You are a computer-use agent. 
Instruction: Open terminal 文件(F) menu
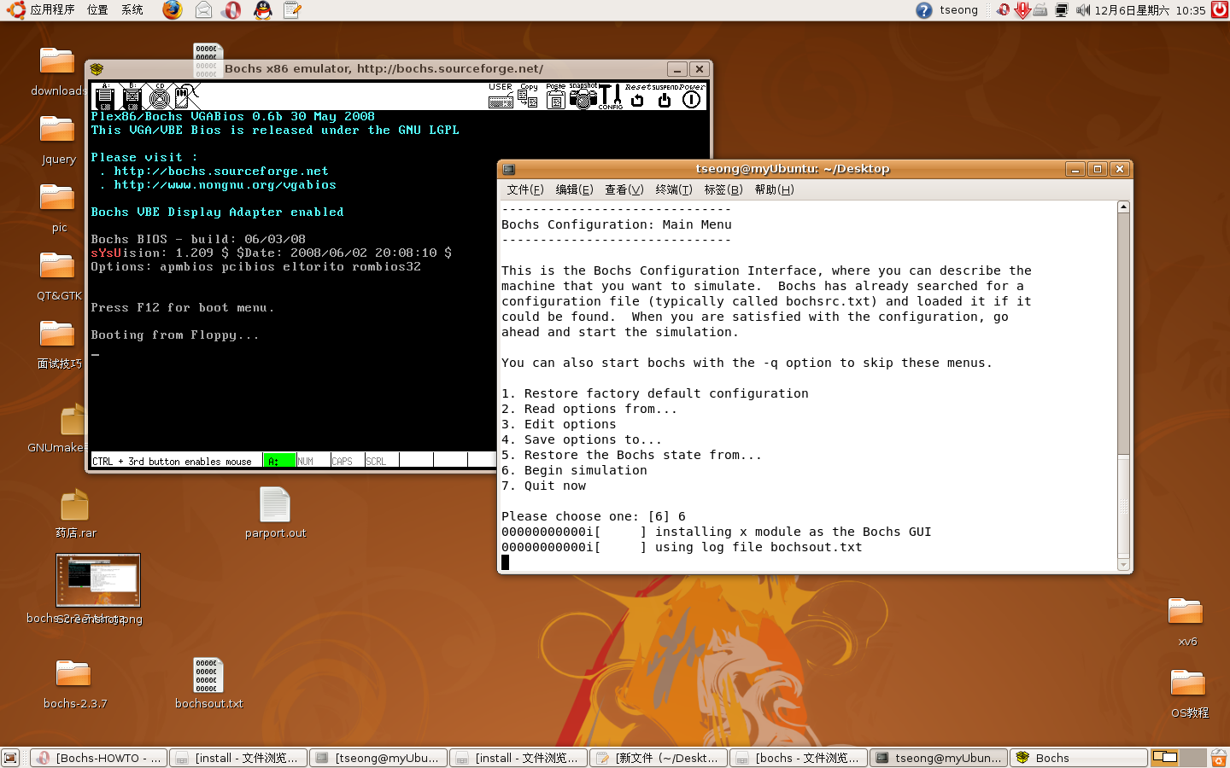click(x=525, y=189)
